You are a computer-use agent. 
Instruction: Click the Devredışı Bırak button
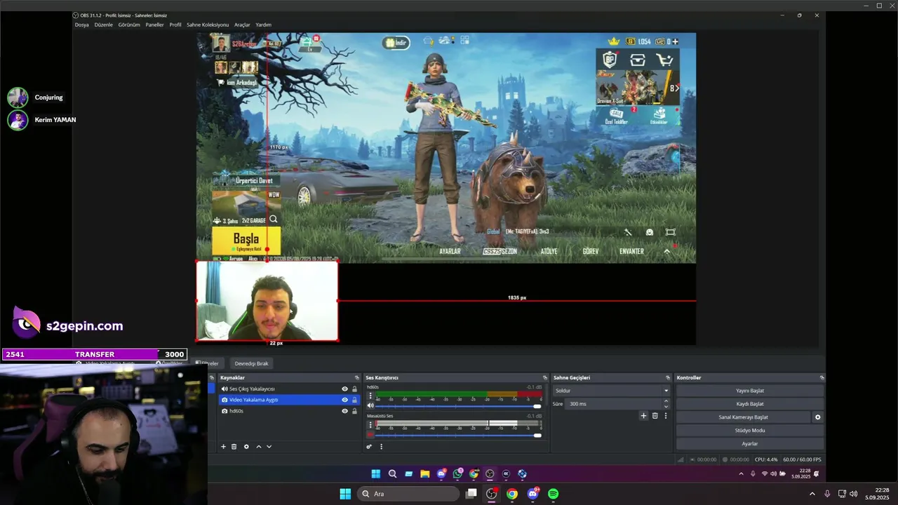(251, 363)
